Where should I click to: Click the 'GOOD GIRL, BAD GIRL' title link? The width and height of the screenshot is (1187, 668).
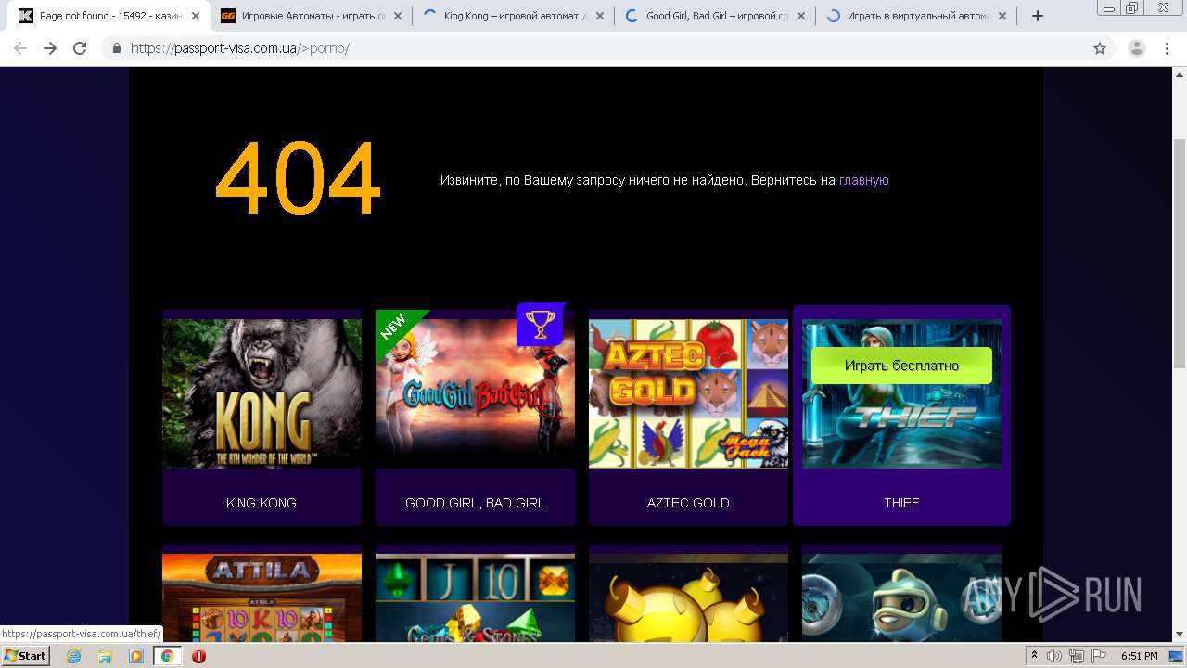475,503
